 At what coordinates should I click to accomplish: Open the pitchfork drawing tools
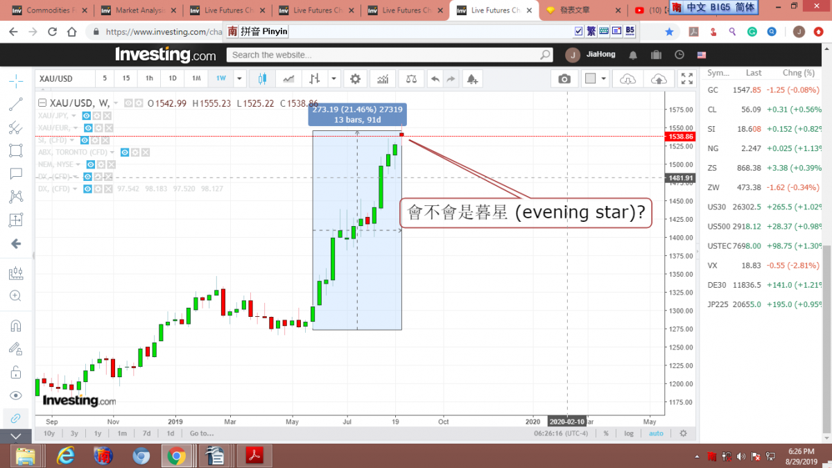coord(16,128)
